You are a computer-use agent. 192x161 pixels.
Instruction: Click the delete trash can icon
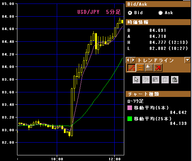(165, 80)
